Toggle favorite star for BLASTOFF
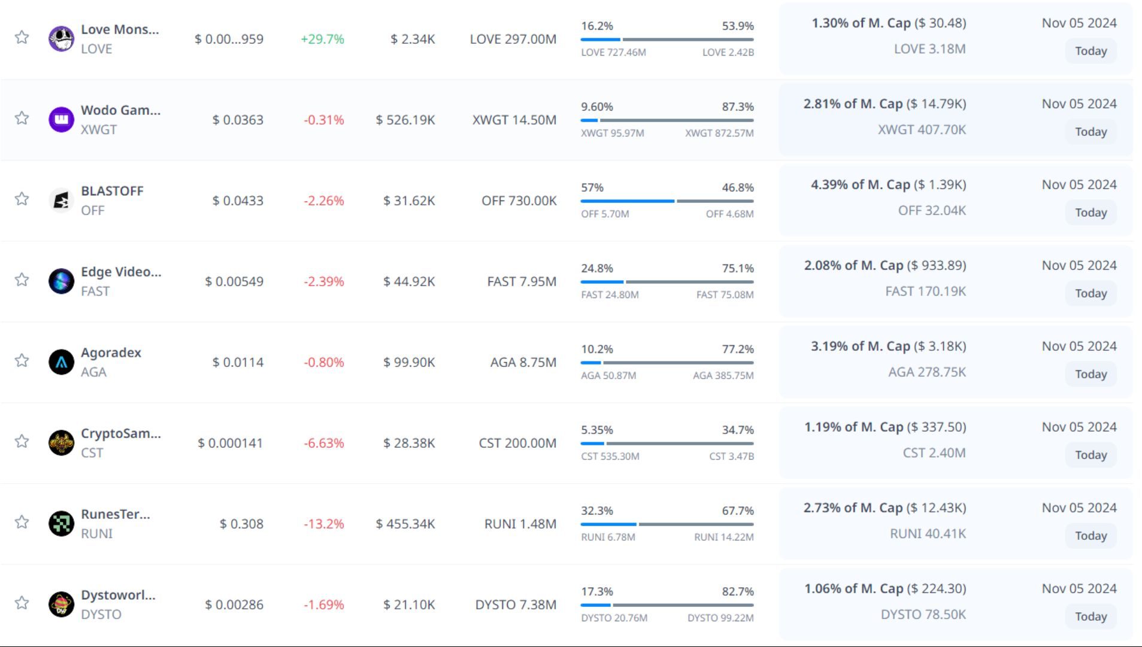The height and width of the screenshot is (647, 1142). 22,199
